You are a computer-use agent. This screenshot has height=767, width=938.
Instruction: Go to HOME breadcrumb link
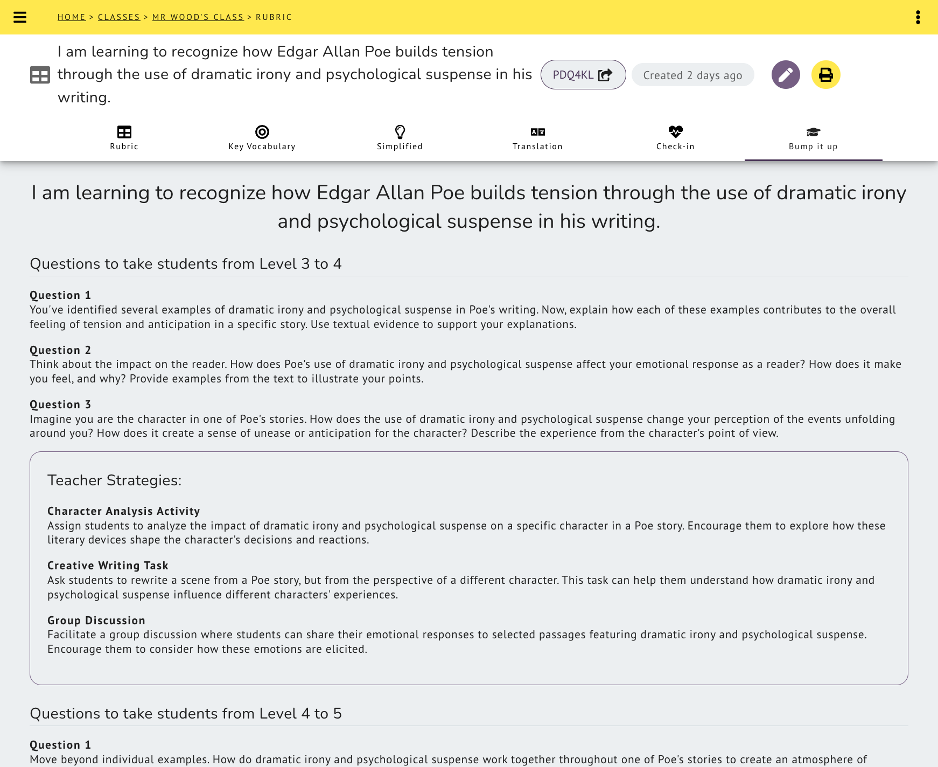[72, 17]
